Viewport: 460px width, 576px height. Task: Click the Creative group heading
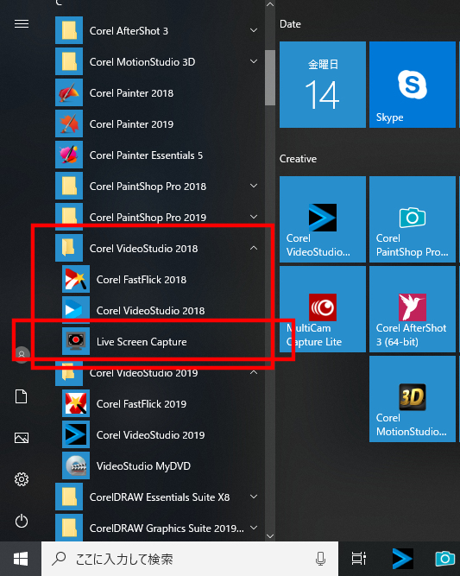click(298, 159)
